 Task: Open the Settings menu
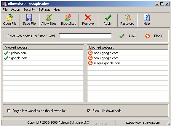click(x=44, y=10)
